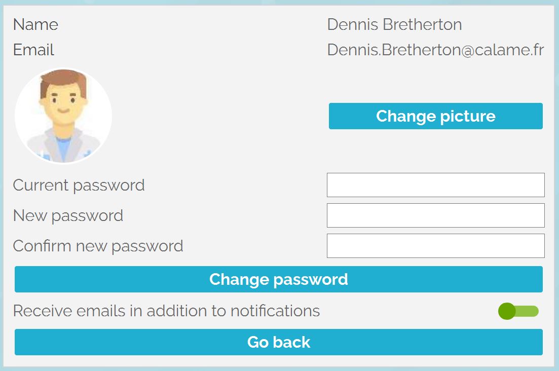Click the dark green email toggle knob

[507, 311]
